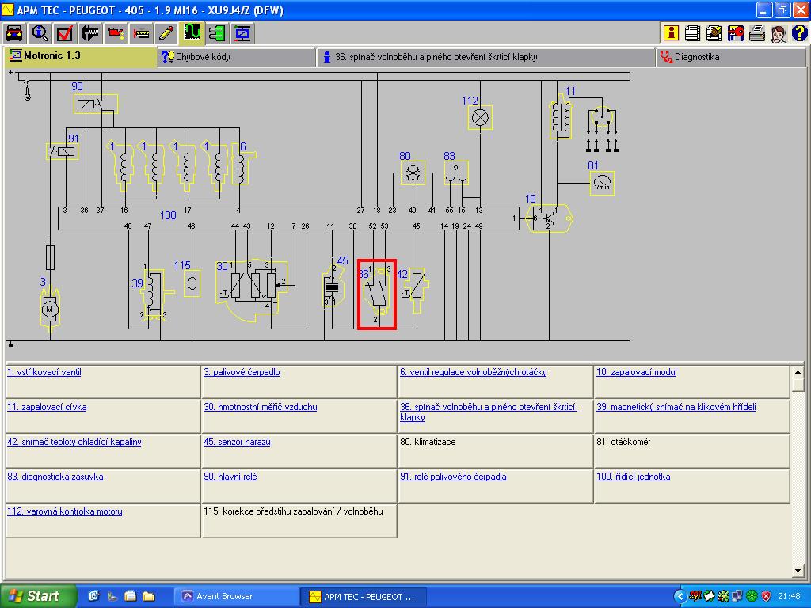Open the blue question mark help icon

pos(800,33)
